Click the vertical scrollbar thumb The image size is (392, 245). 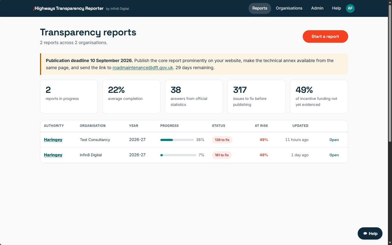390,73
